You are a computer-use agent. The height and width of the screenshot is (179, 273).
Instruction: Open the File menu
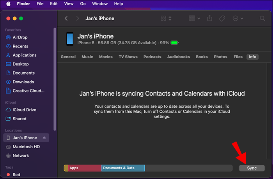point(40,4)
